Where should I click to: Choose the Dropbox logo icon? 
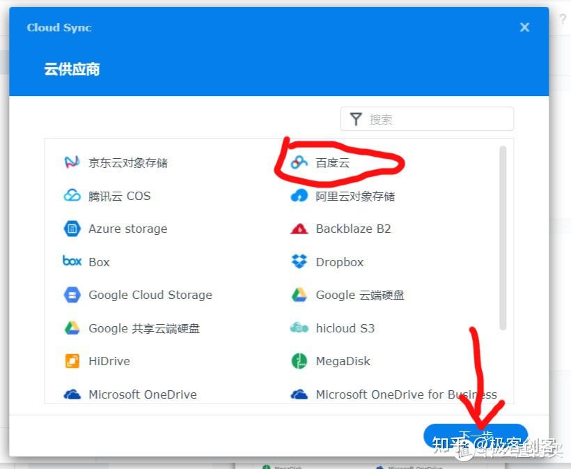point(299,261)
